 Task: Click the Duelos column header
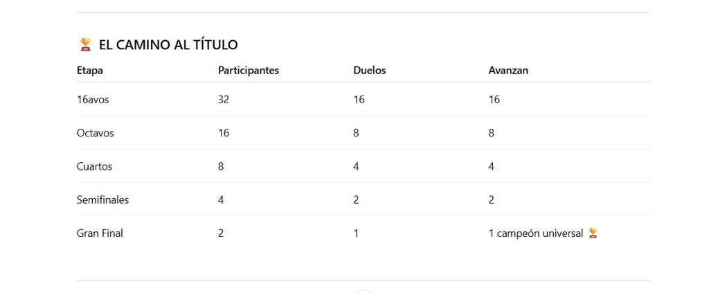(370, 71)
